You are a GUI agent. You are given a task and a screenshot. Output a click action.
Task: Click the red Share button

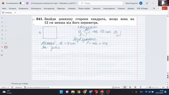pos(165,8)
